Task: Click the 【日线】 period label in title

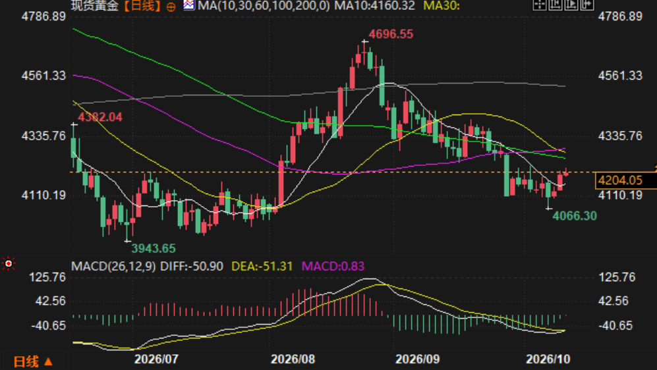Action: (x=142, y=5)
